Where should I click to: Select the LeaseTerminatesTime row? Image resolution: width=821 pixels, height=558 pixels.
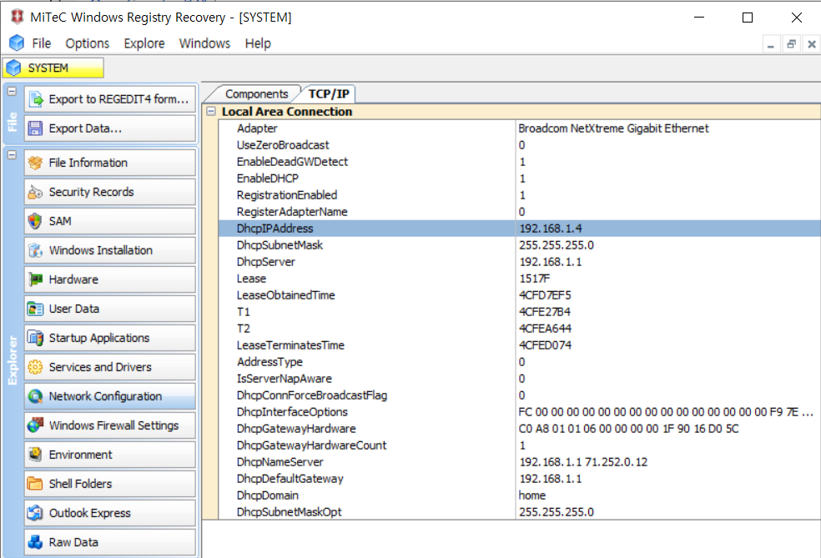pyautogui.click(x=520, y=345)
